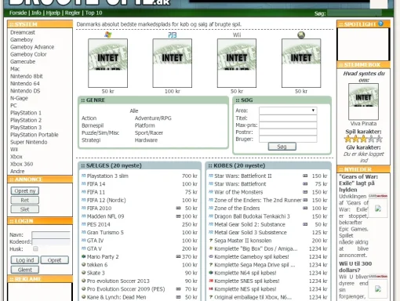The width and height of the screenshot is (400, 301).
Task: Click image icon in Wii U news item
Action: coord(378,288)
